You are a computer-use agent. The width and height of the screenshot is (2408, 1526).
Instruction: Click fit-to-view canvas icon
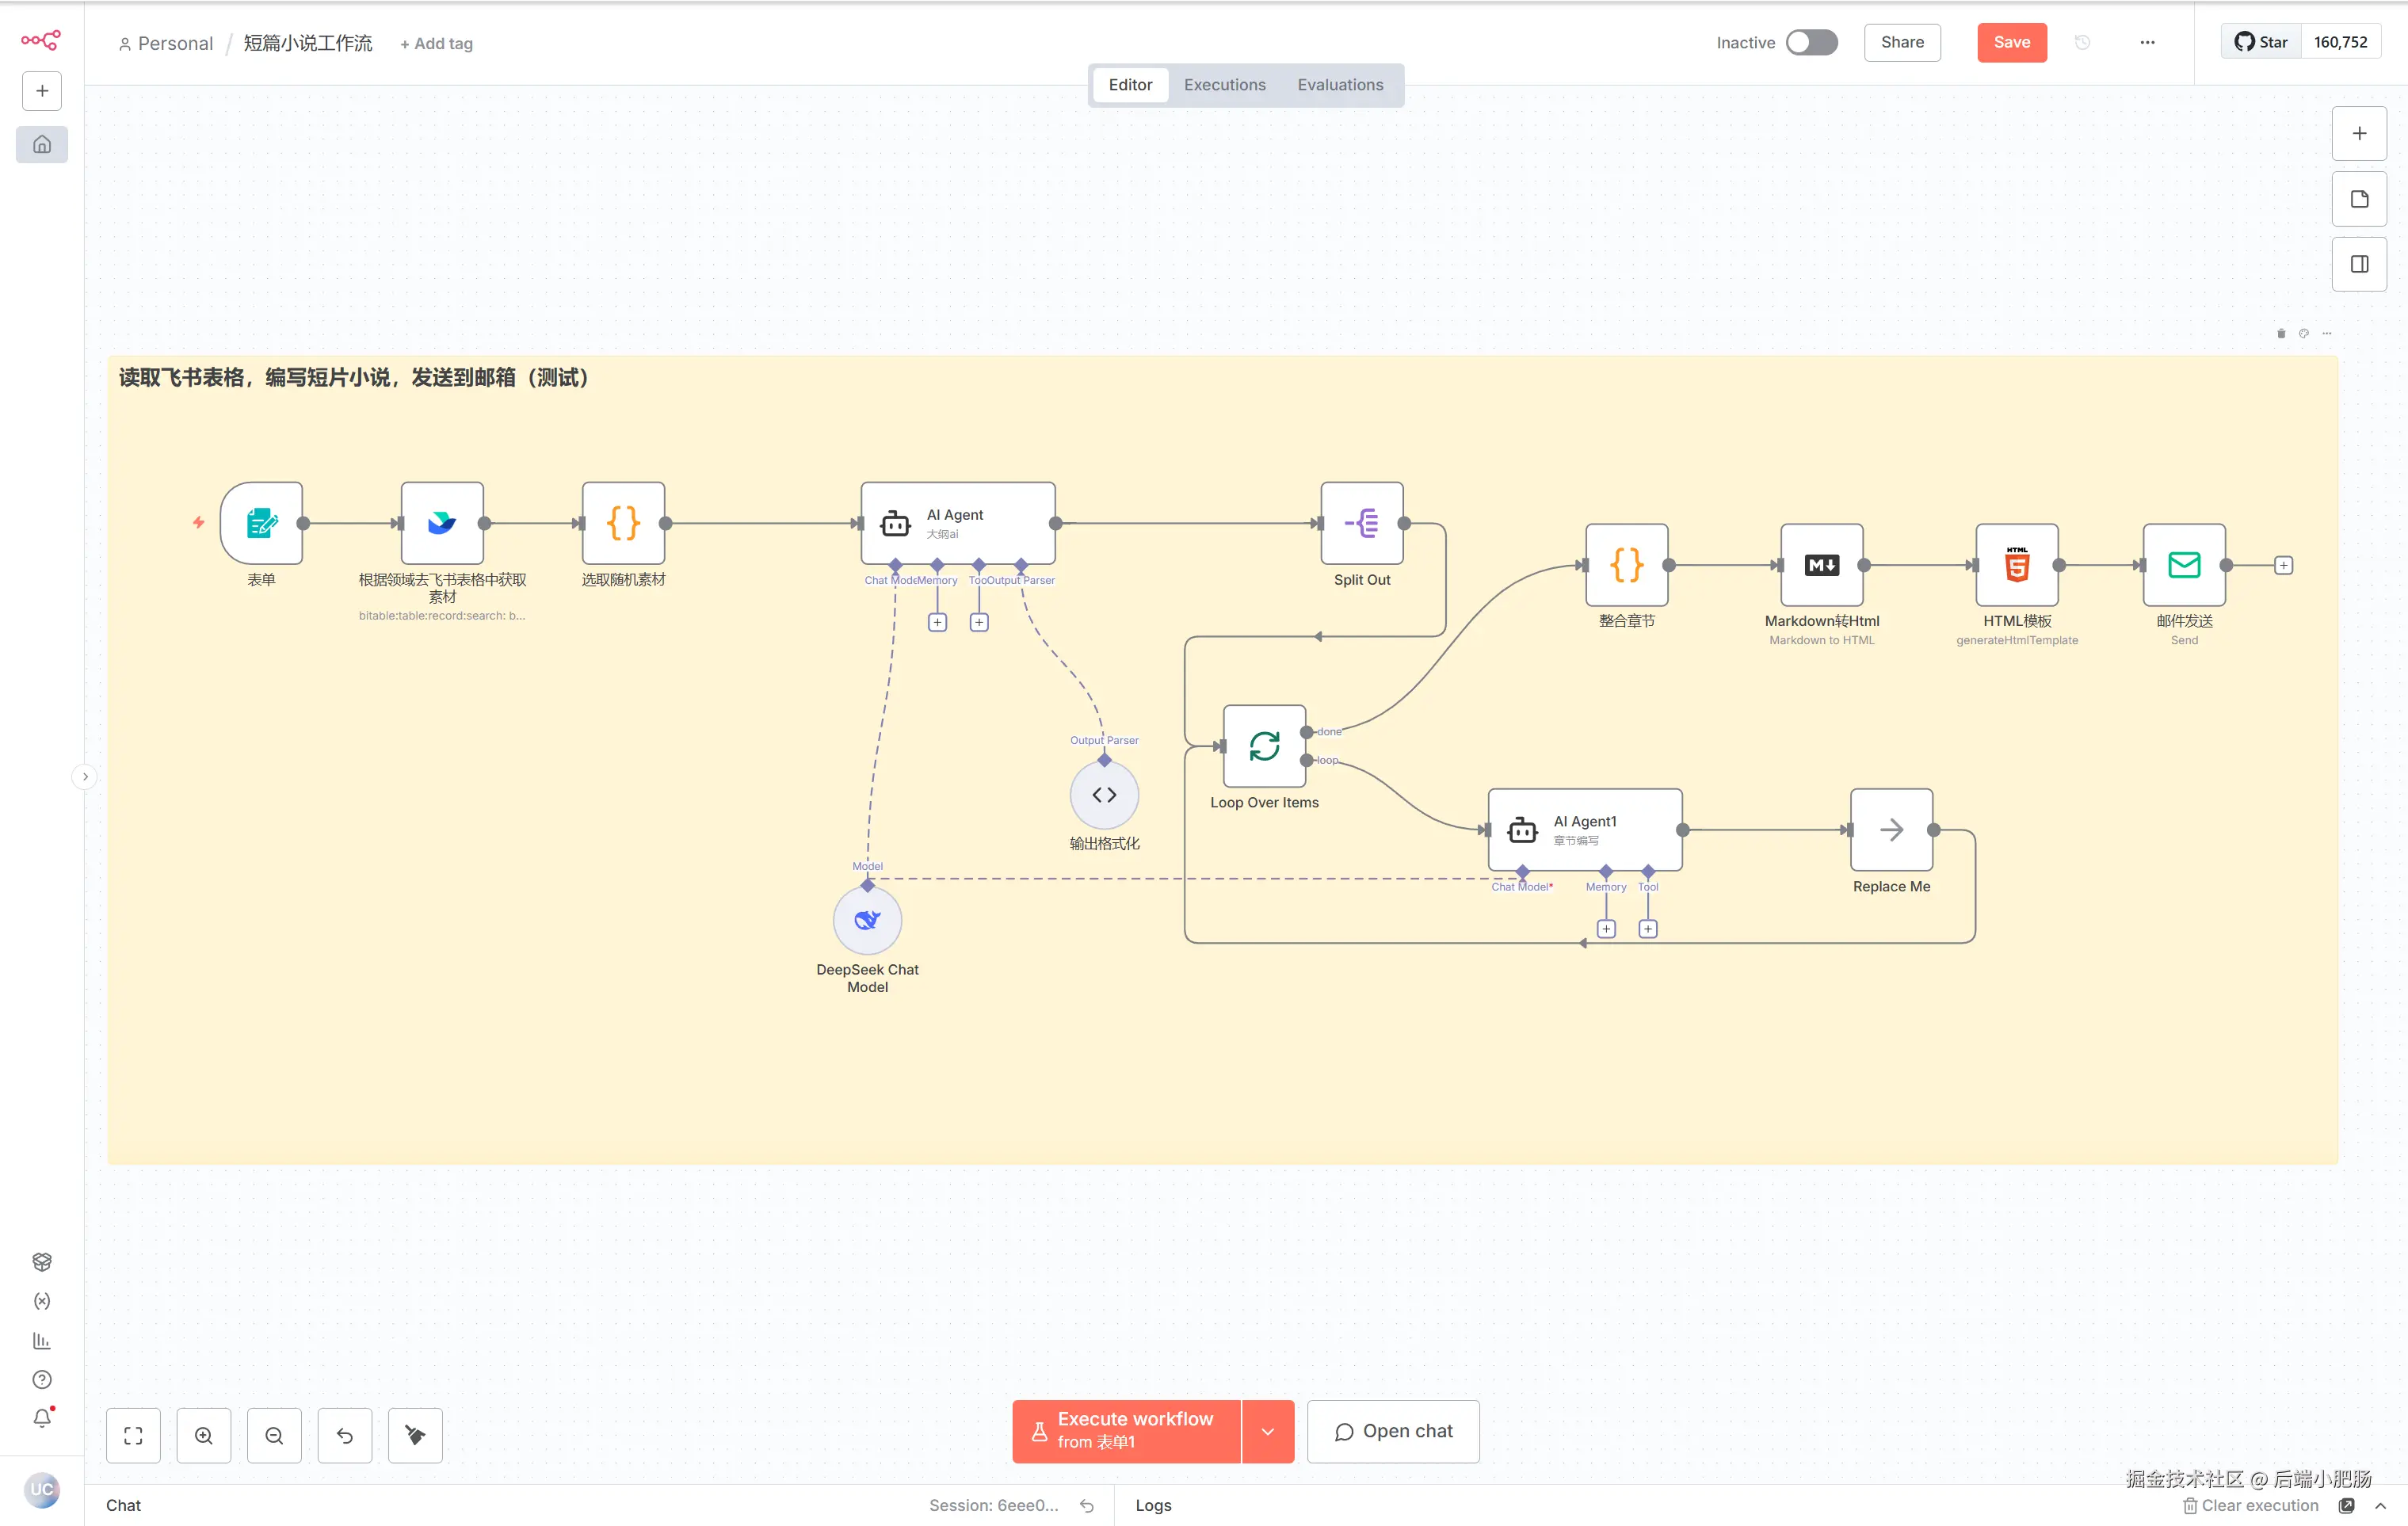pos(133,1435)
